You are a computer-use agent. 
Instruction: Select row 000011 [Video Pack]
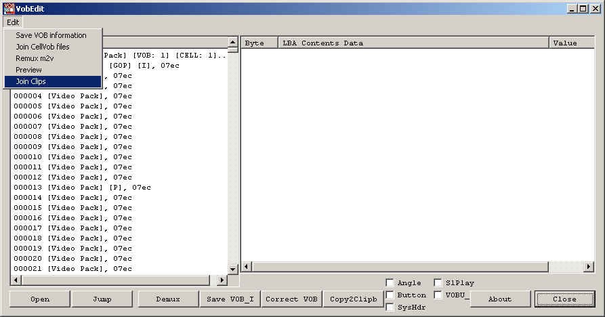(72, 167)
